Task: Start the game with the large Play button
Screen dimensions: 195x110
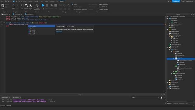Action: pyautogui.click(x=43, y=5)
